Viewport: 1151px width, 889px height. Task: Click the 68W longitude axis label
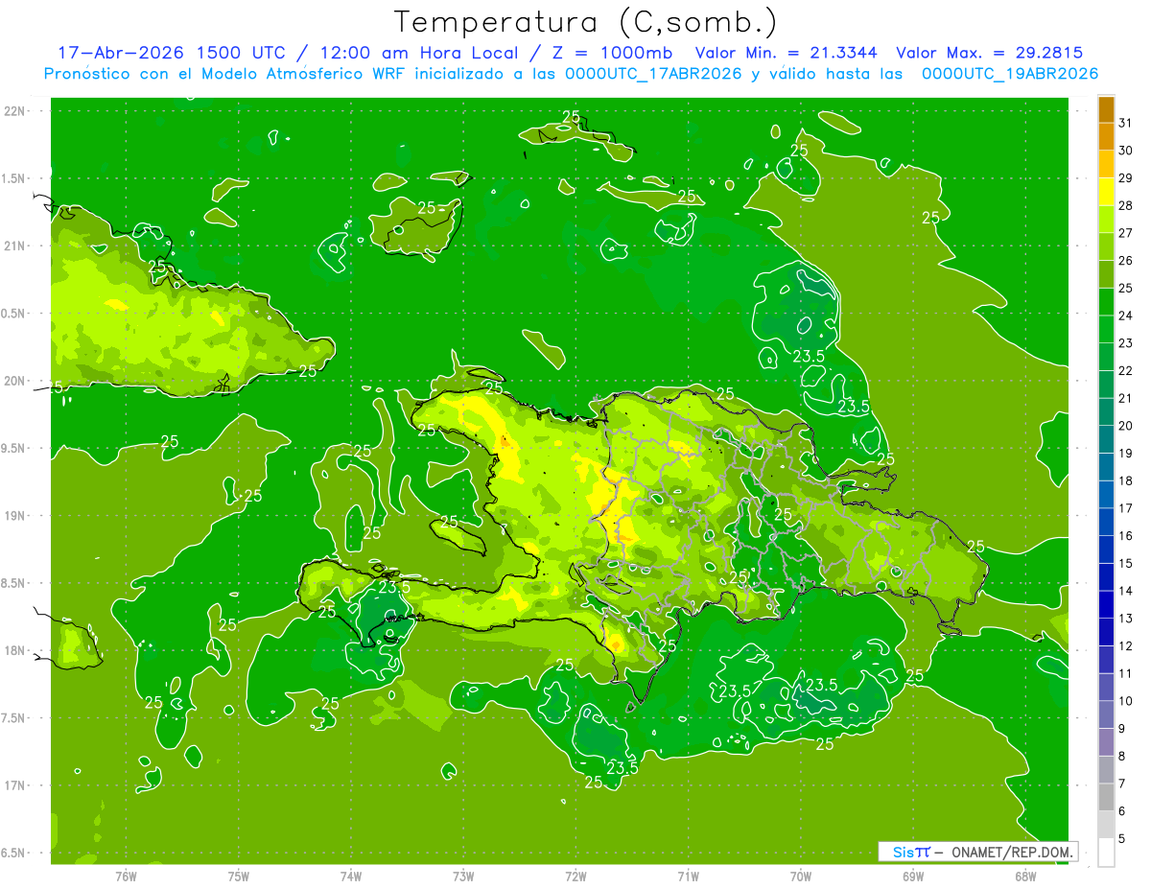(x=1024, y=877)
